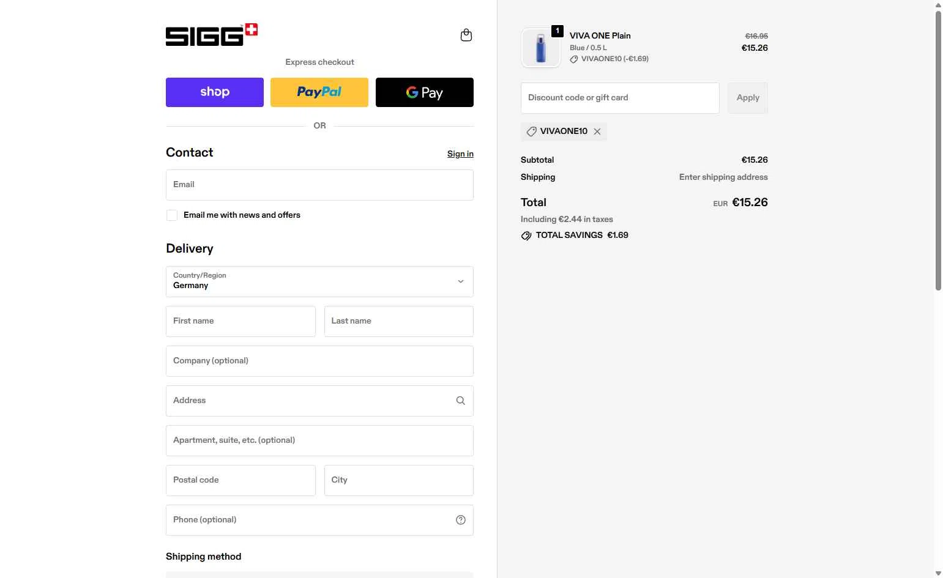Click the SIGG logo
Screen dimensions: 943x578
click(x=212, y=35)
